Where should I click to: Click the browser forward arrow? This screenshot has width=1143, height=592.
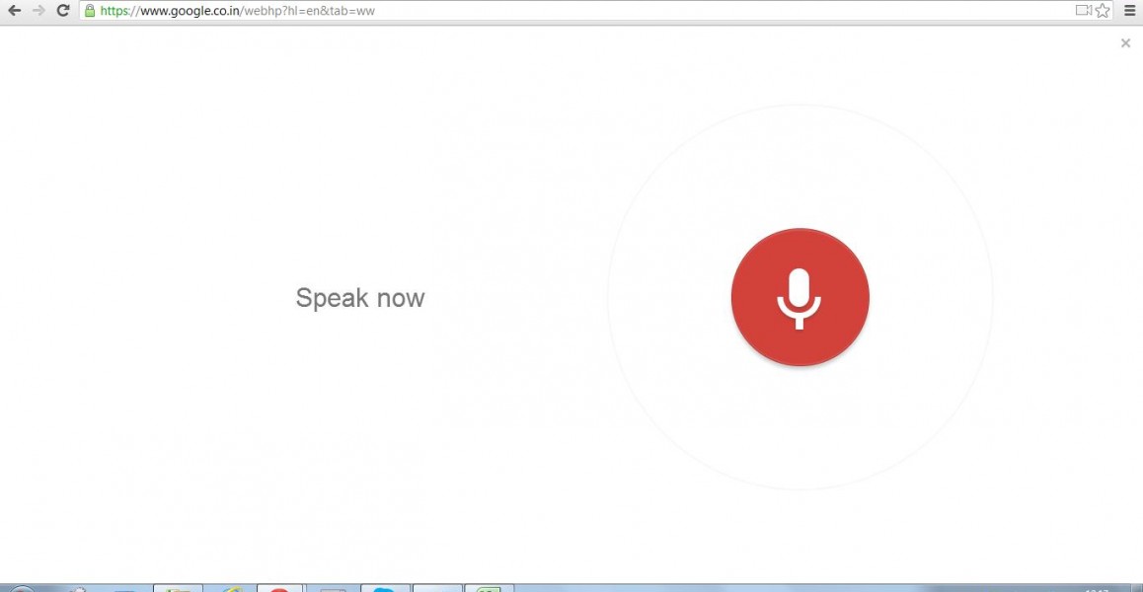(38, 11)
